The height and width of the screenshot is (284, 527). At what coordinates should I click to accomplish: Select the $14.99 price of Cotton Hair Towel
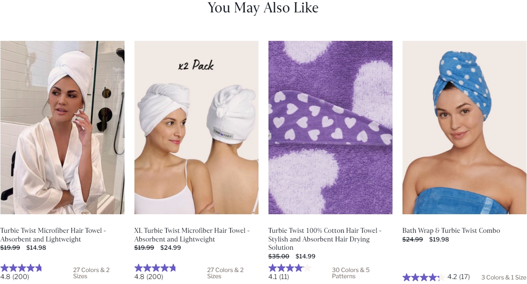click(305, 256)
